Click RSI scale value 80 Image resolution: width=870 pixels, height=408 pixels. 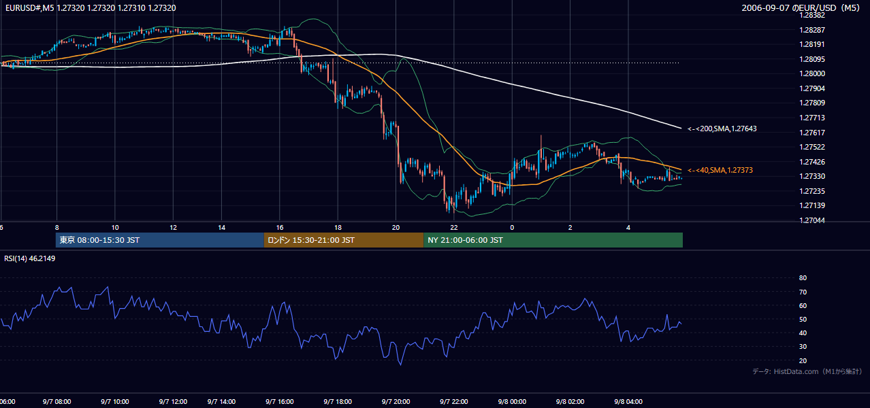803,278
